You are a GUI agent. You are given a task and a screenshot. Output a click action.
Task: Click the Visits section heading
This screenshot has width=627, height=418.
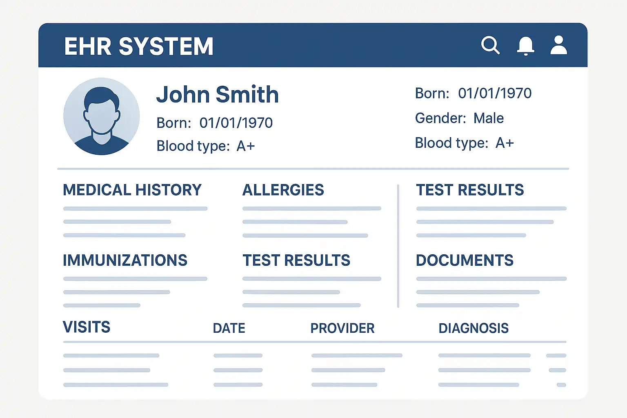pyautogui.click(x=87, y=327)
